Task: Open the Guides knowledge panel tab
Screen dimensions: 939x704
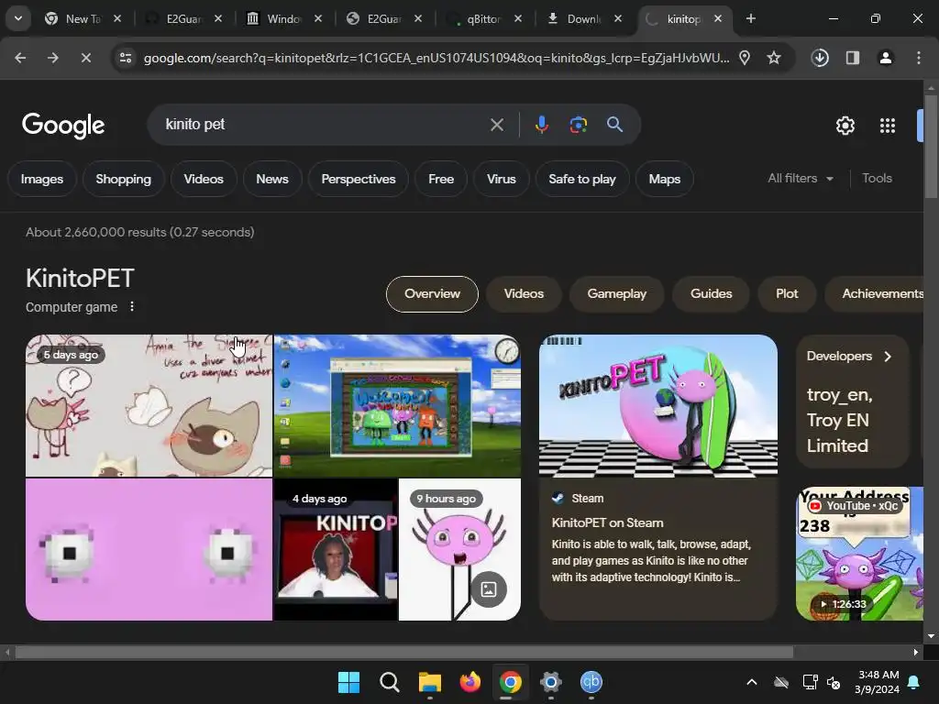Action: point(712,294)
